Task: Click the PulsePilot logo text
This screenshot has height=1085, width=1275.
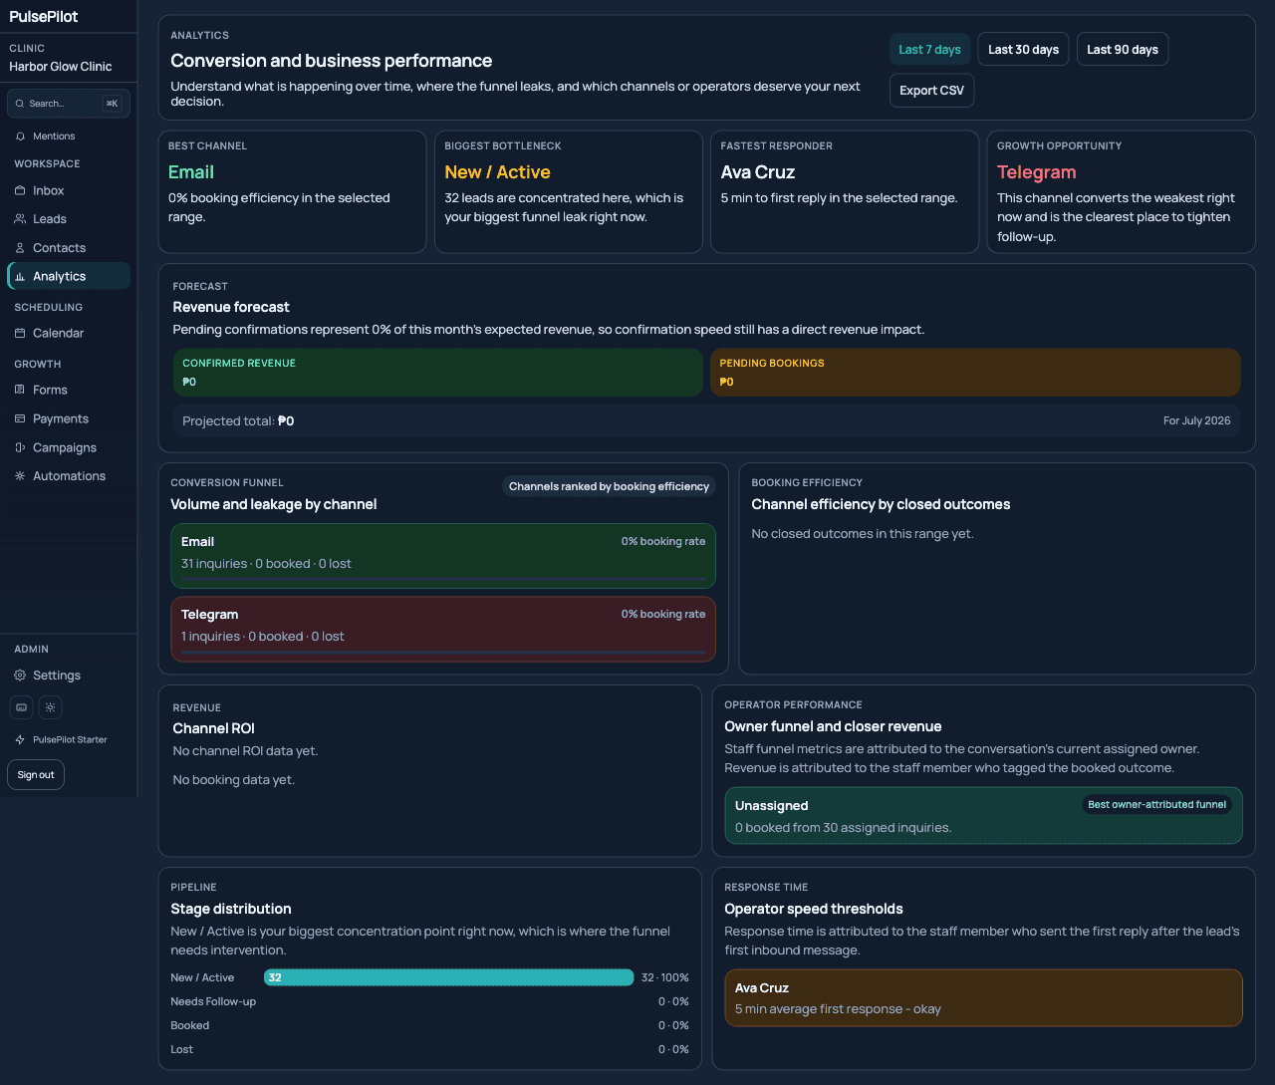Action: 44,16
